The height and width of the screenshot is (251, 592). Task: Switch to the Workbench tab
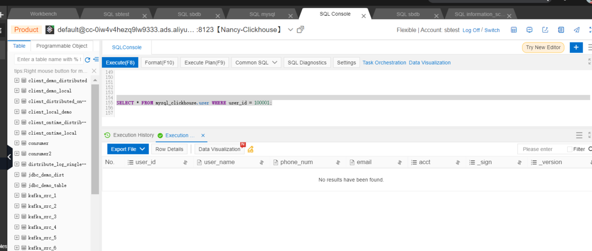pos(43,14)
